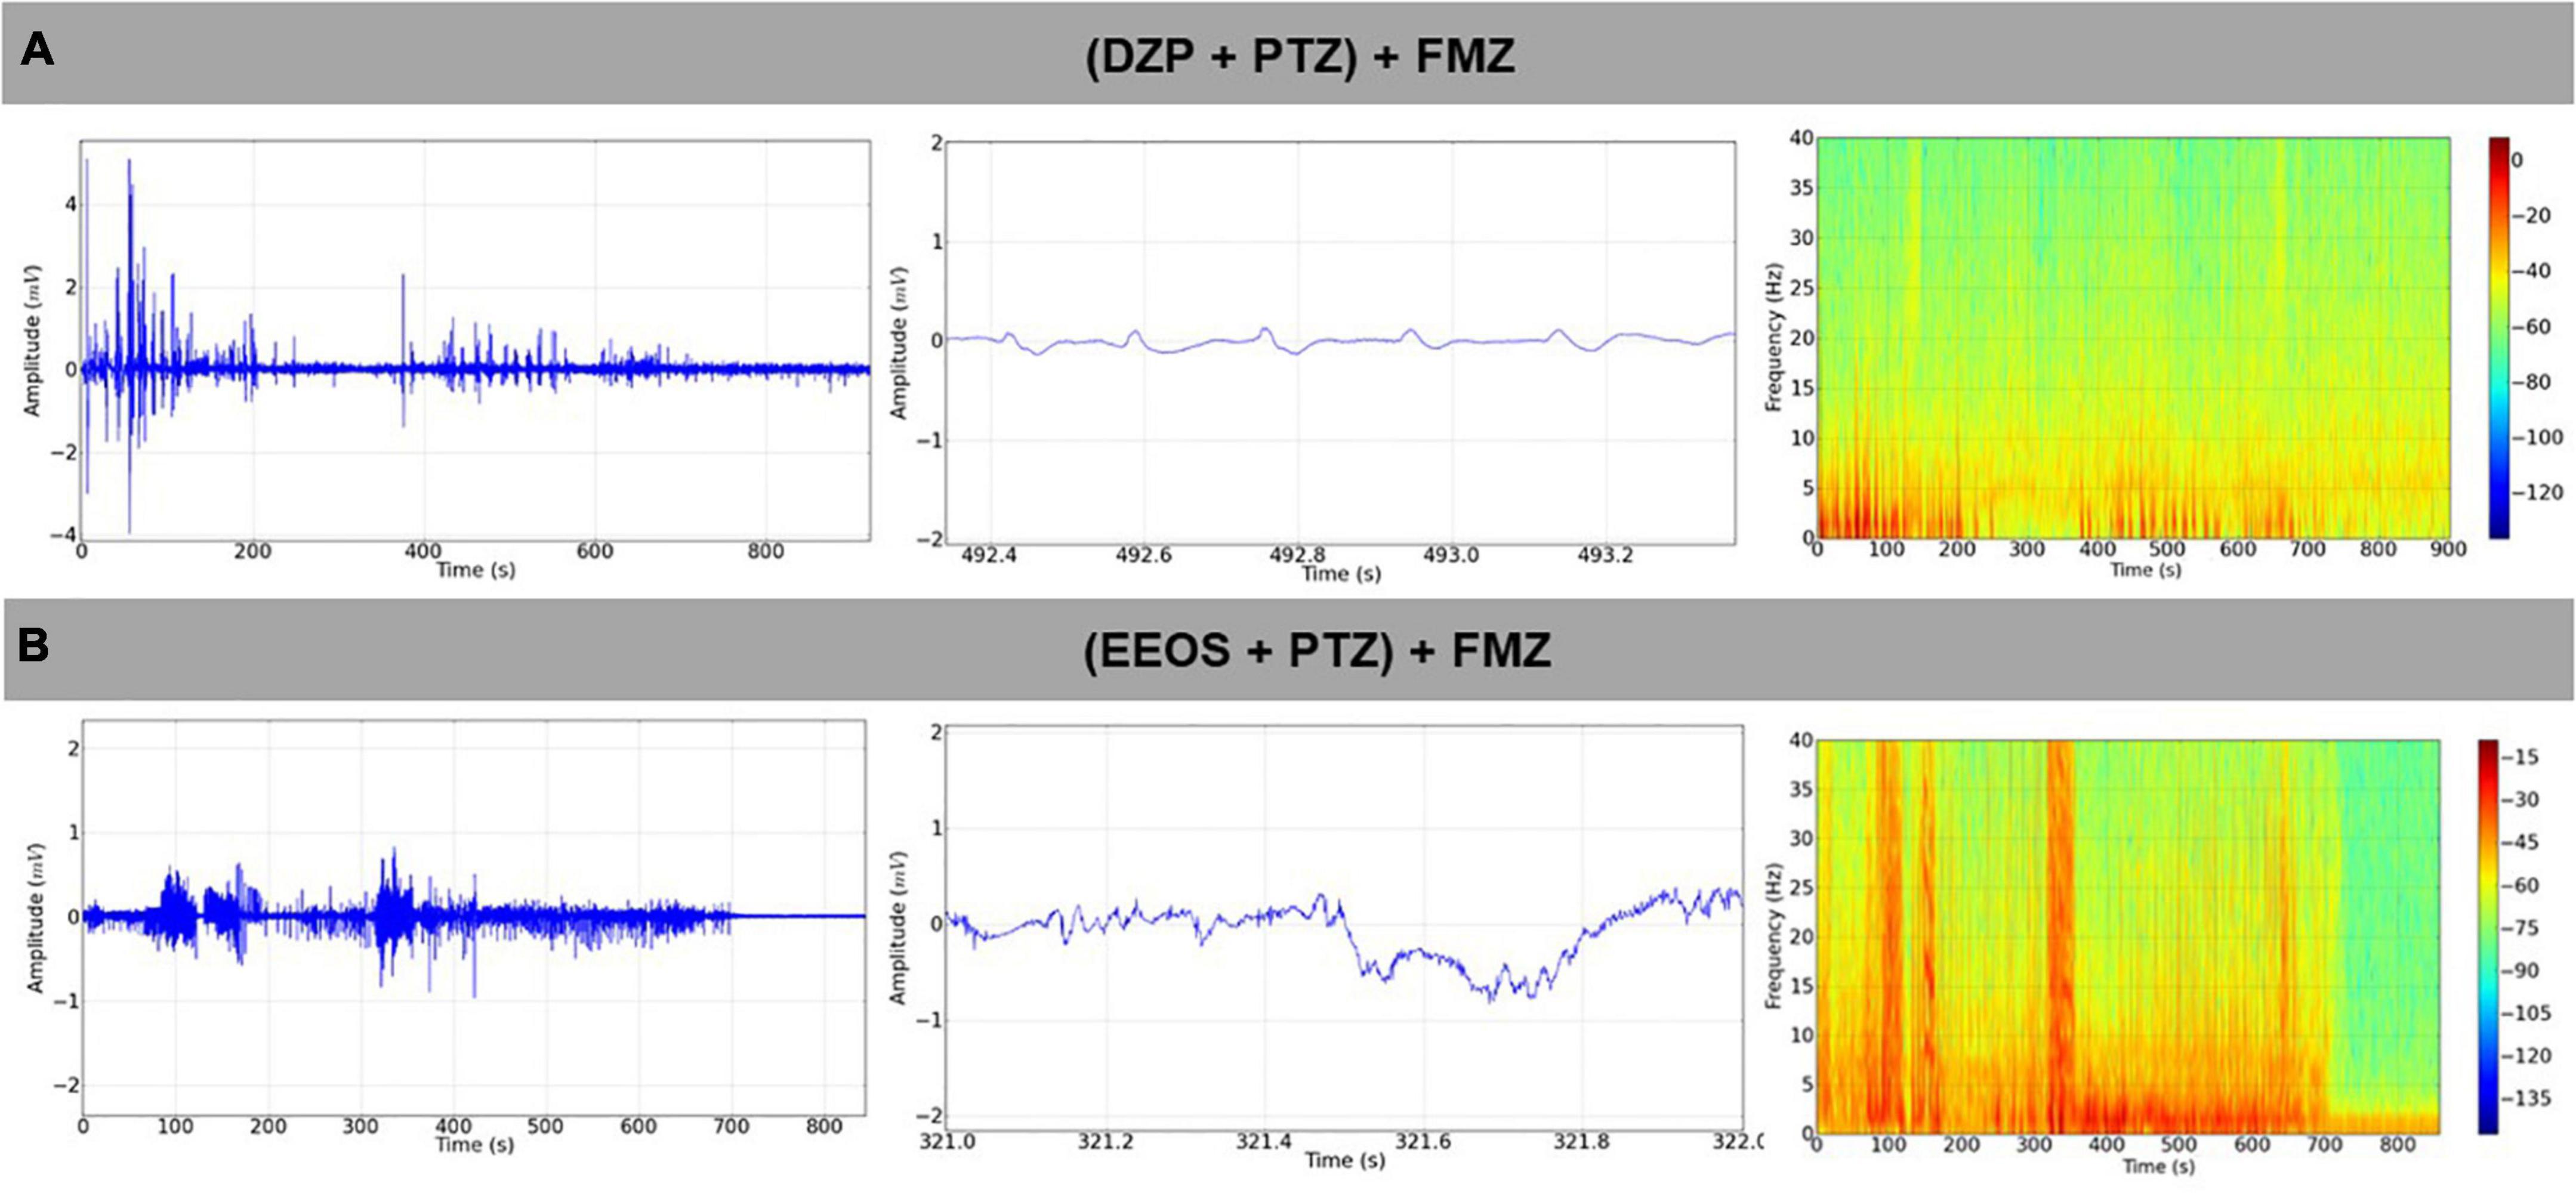
Task: Click the "321.8" time tick label
Action: pyautogui.click(x=1582, y=1141)
